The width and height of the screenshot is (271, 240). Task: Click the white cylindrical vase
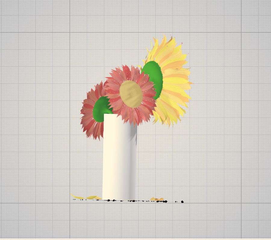pyautogui.click(x=119, y=159)
